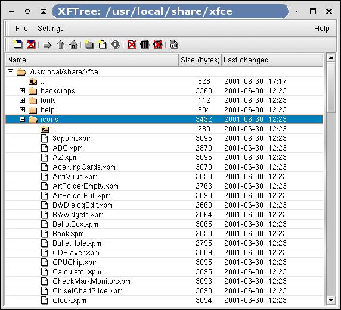
Task: Go up one directory with the up arrow
Action: pos(60,45)
